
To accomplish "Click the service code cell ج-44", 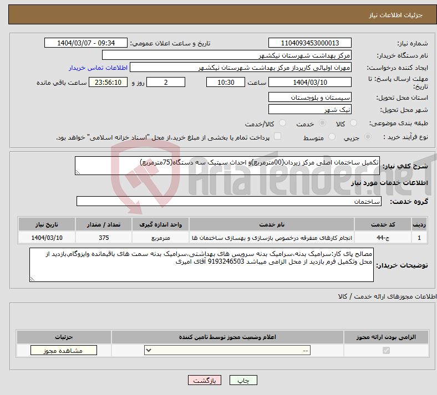I will pyautogui.click(x=383, y=238).
